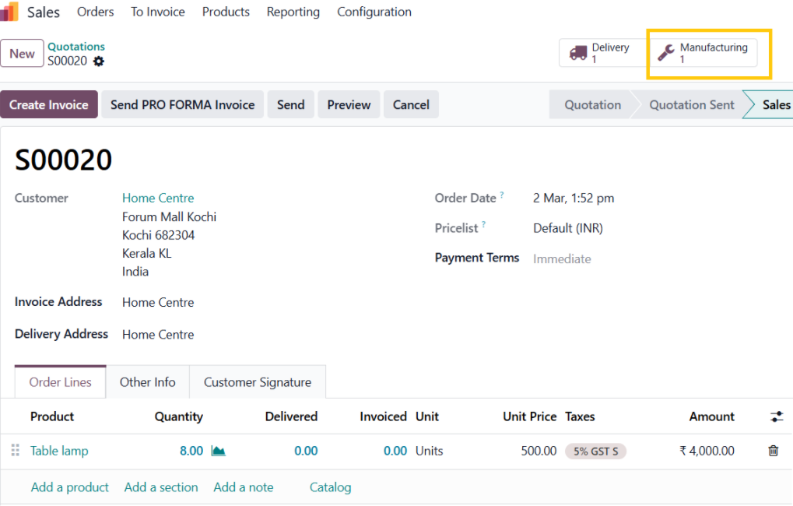Viewport: 793px width, 506px height.
Task: Switch to the Customer Signature tab
Action: 258,382
